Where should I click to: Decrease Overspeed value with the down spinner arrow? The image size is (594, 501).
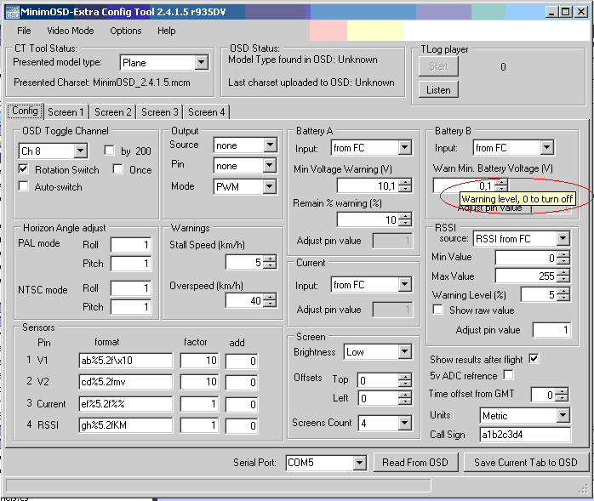(270, 304)
